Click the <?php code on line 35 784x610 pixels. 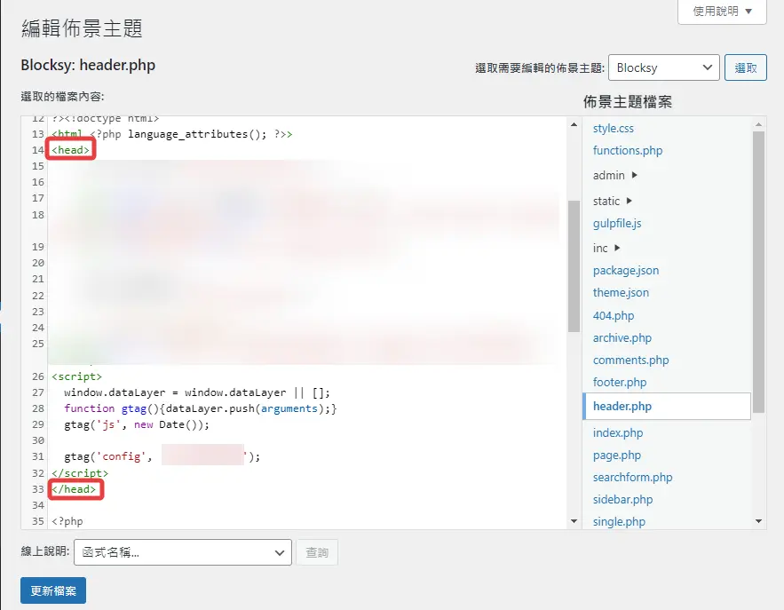coord(67,521)
